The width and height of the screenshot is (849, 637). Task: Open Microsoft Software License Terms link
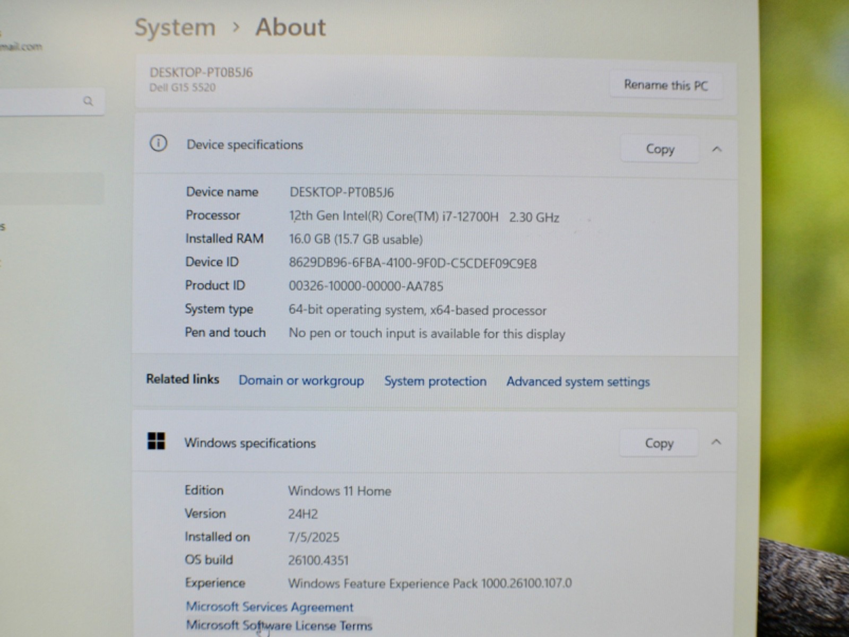[x=279, y=625]
